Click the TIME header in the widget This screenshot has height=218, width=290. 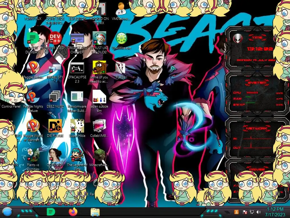click(x=257, y=38)
